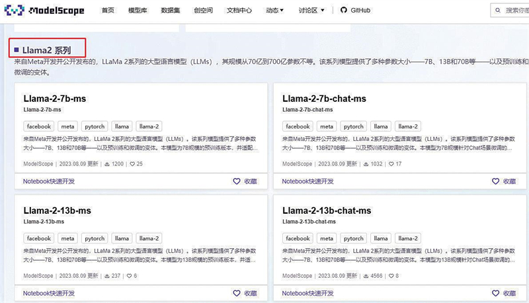
Task: Click heart icon on Llama-2-7b-ms card
Action: pos(131,163)
